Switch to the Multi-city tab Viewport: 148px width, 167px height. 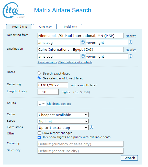click(x=70, y=27)
